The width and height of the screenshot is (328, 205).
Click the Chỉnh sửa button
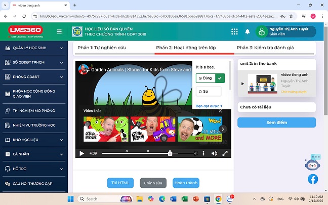(x=153, y=183)
